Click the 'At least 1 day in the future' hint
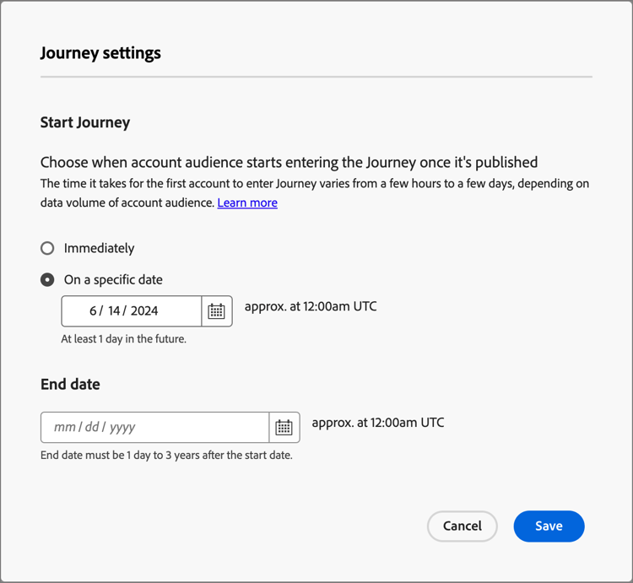The image size is (633, 583). pyautogui.click(x=123, y=339)
